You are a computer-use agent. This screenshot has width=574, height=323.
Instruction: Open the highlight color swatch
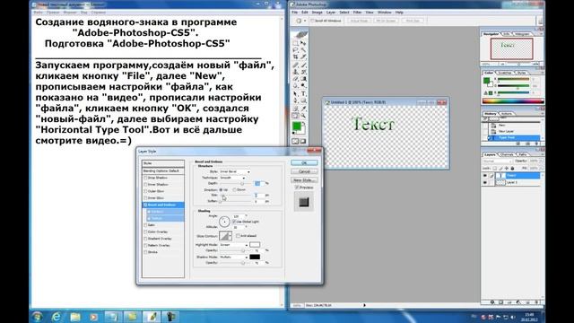(x=255, y=245)
